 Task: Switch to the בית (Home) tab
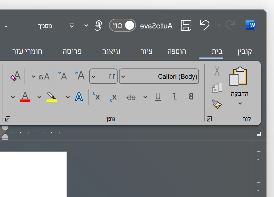coord(217,52)
